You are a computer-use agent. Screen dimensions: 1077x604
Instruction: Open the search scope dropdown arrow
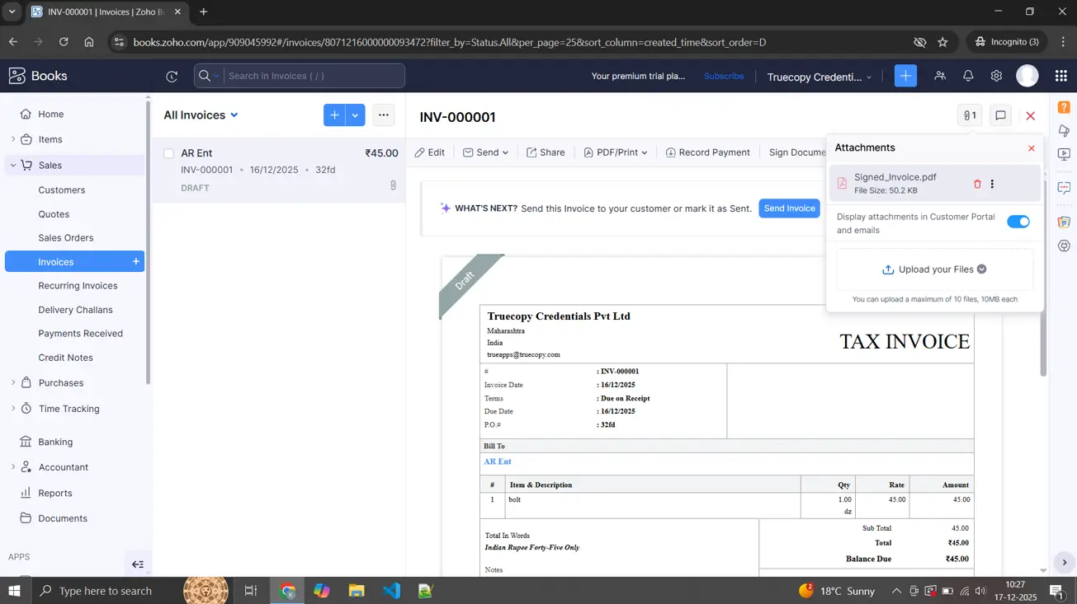(x=216, y=76)
